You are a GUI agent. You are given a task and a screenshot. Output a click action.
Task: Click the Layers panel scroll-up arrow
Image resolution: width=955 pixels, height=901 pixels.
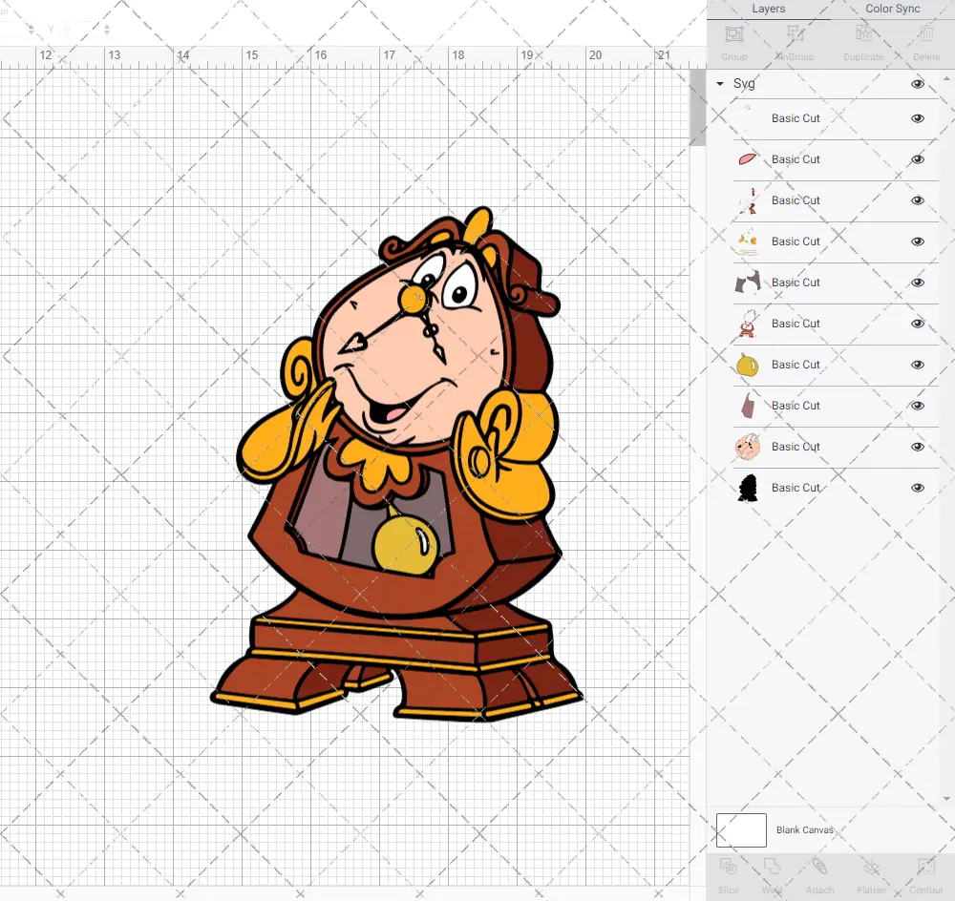945,80
